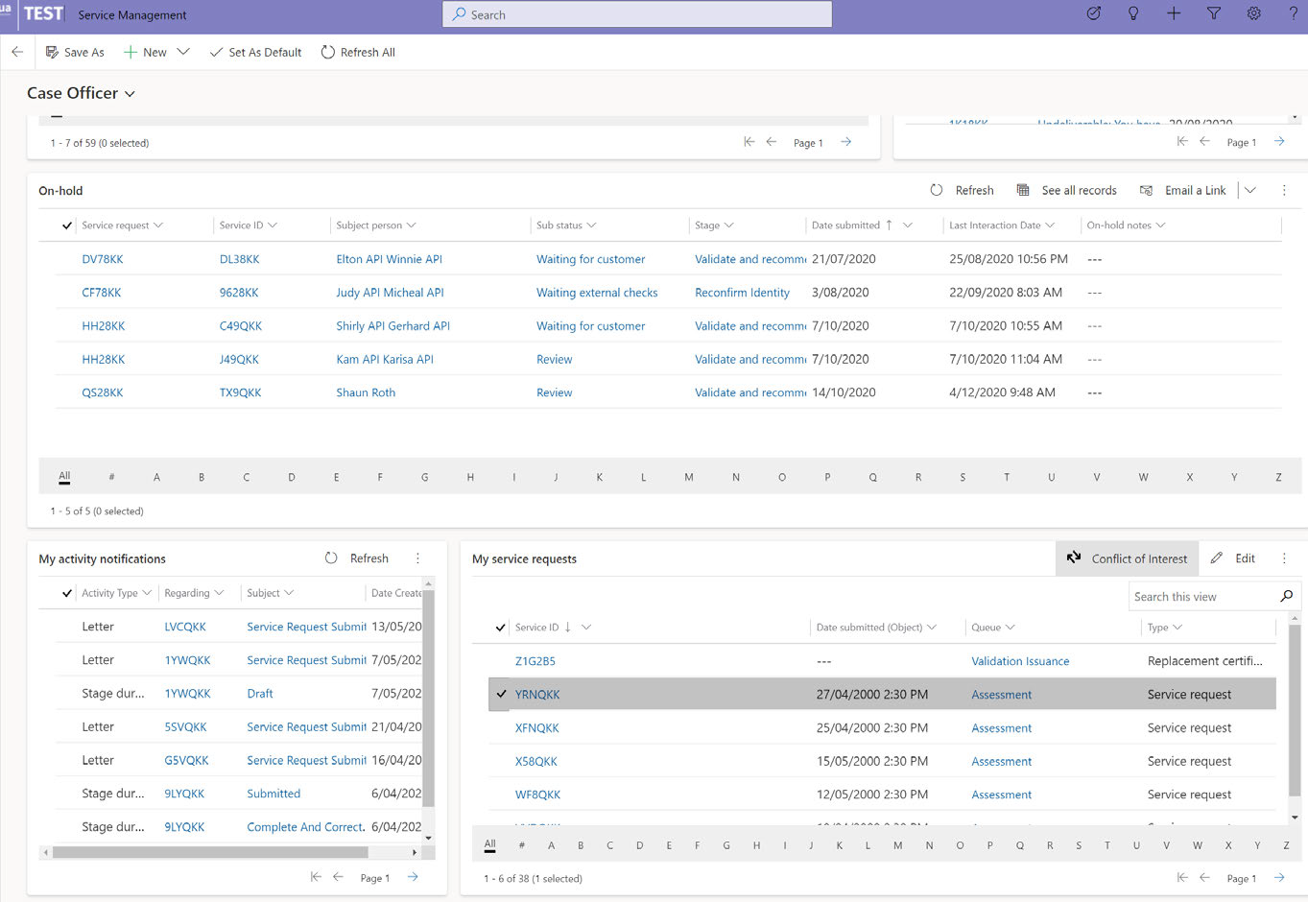The height and width of the screenshot is (902, 1308).
Task: Select letter S in service requests alphabet bar
Action: [x=1079, y=845]
